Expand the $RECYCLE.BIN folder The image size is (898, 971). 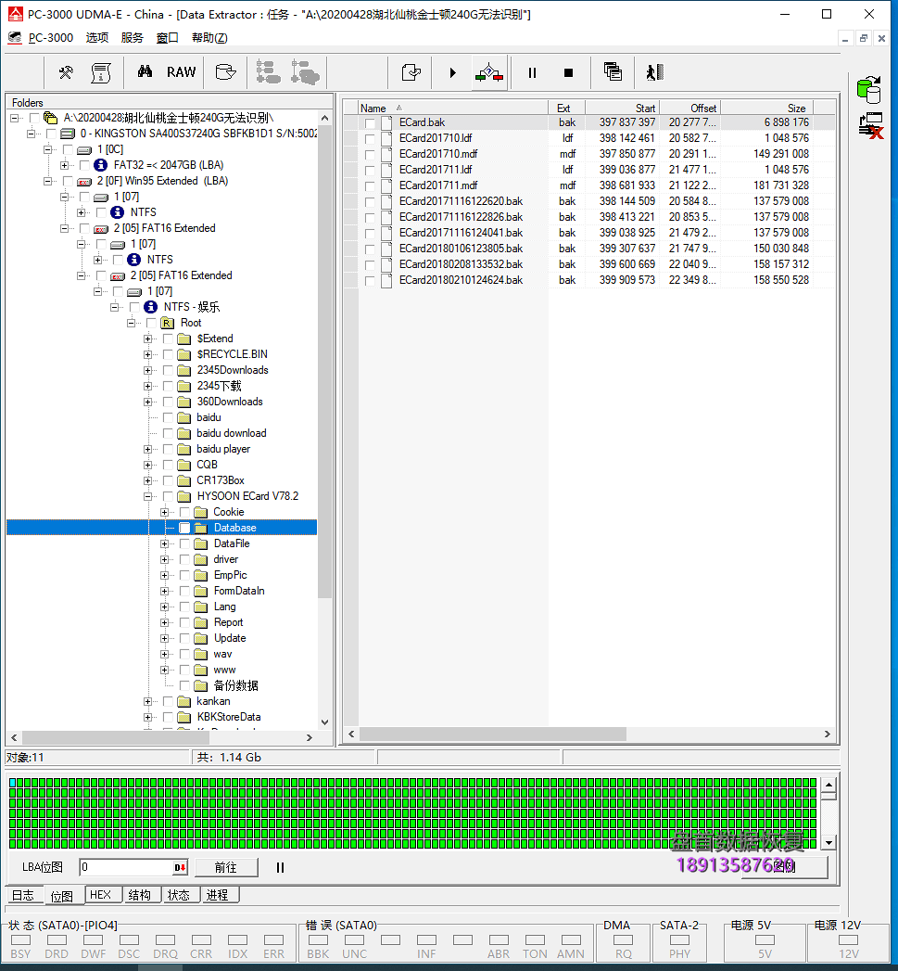[147, 355]
